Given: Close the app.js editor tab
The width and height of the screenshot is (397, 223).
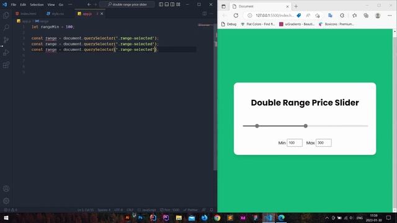Looking at the screenshot, I should coord(102,14).
